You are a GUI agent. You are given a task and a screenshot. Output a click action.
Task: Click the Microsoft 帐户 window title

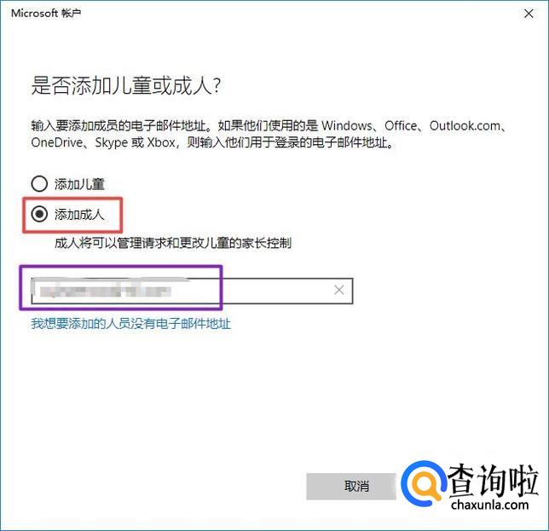[x=46, y=14]
